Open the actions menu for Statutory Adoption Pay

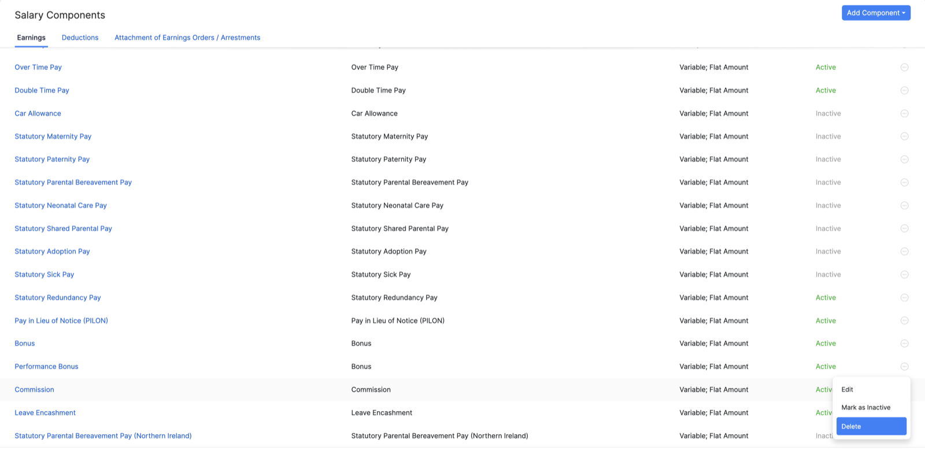pos(904,252)
